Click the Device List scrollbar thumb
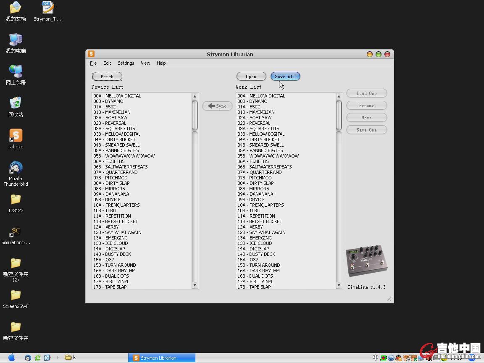Viewport: 484px width, 363px height. coord(195,116)
